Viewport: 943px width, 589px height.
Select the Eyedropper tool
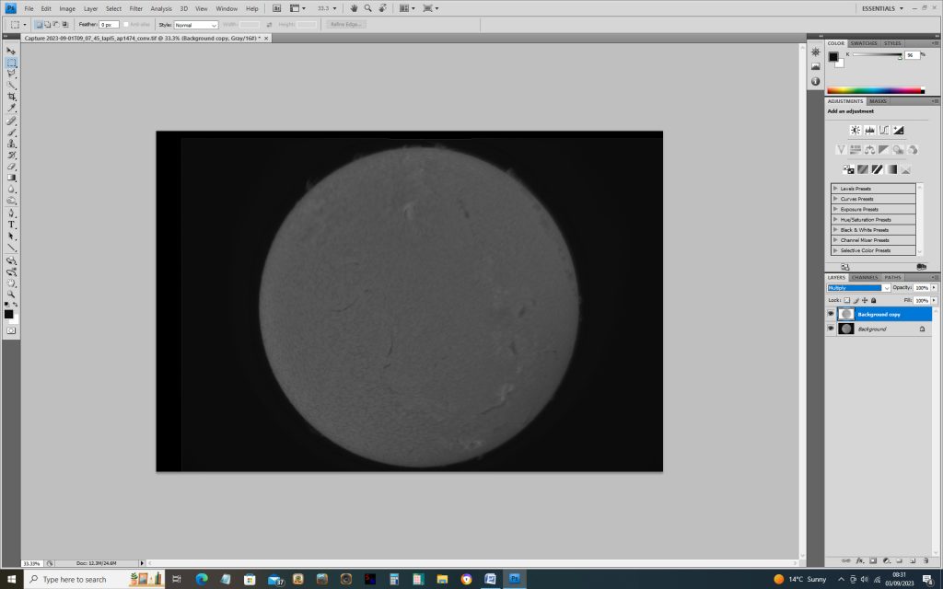click(11, 109)
